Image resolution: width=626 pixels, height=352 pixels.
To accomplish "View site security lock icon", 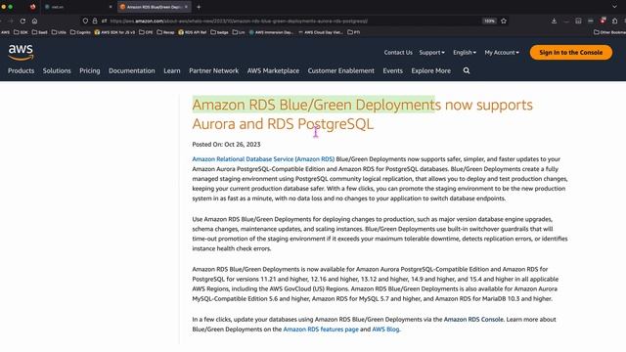I will 95,21.
